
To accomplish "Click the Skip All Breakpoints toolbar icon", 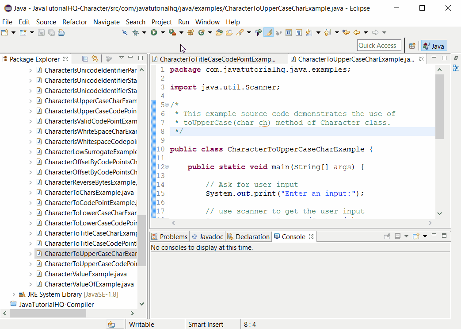I will (x=125, y=32).
